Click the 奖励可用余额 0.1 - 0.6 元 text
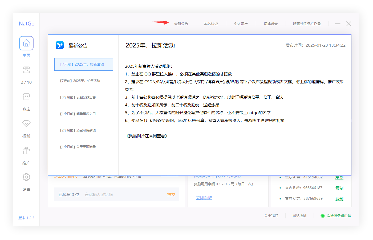This screenshot has height=240, width=373. click(224, 184)
